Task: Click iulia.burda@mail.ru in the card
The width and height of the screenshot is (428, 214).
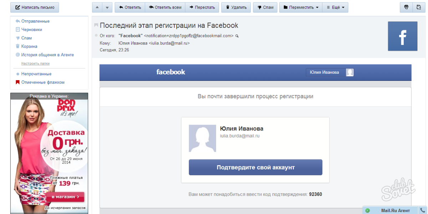Action: coord(239,136)
